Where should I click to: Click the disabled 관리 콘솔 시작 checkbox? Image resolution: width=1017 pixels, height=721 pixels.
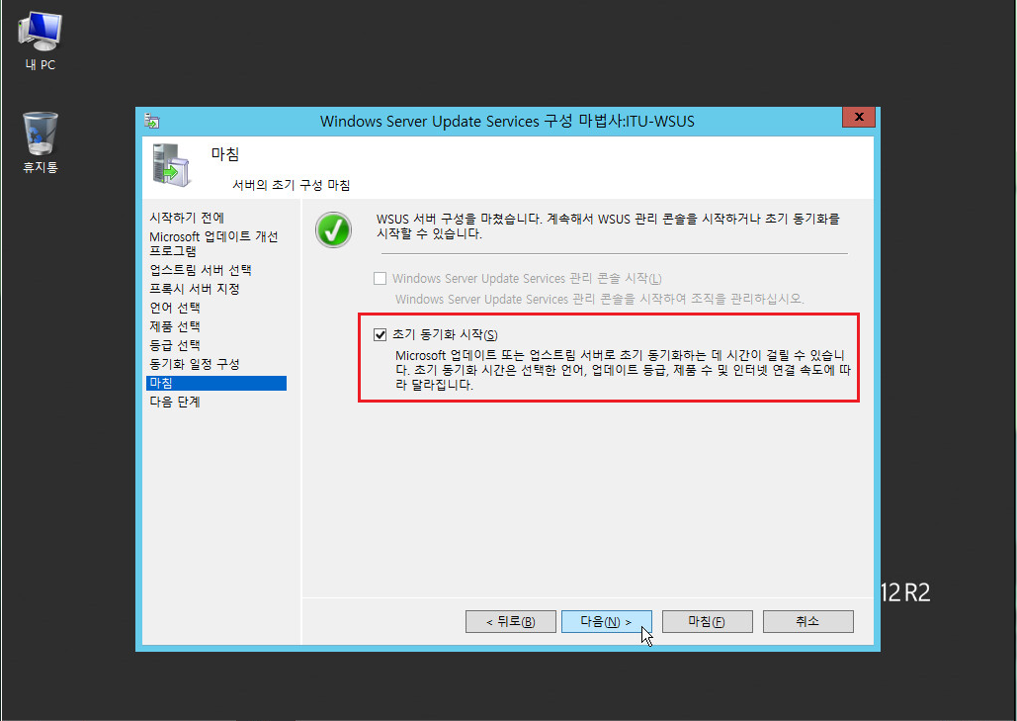[x=381, y=279]
